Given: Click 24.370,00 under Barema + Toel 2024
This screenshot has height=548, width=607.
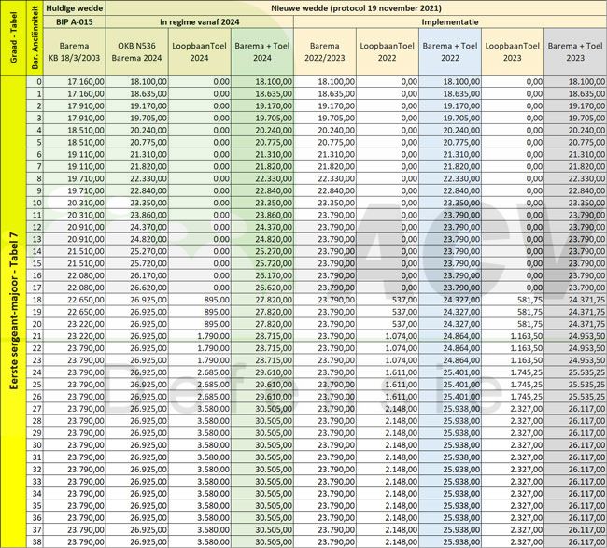Looking at the screenshot, I should point(262,227).
